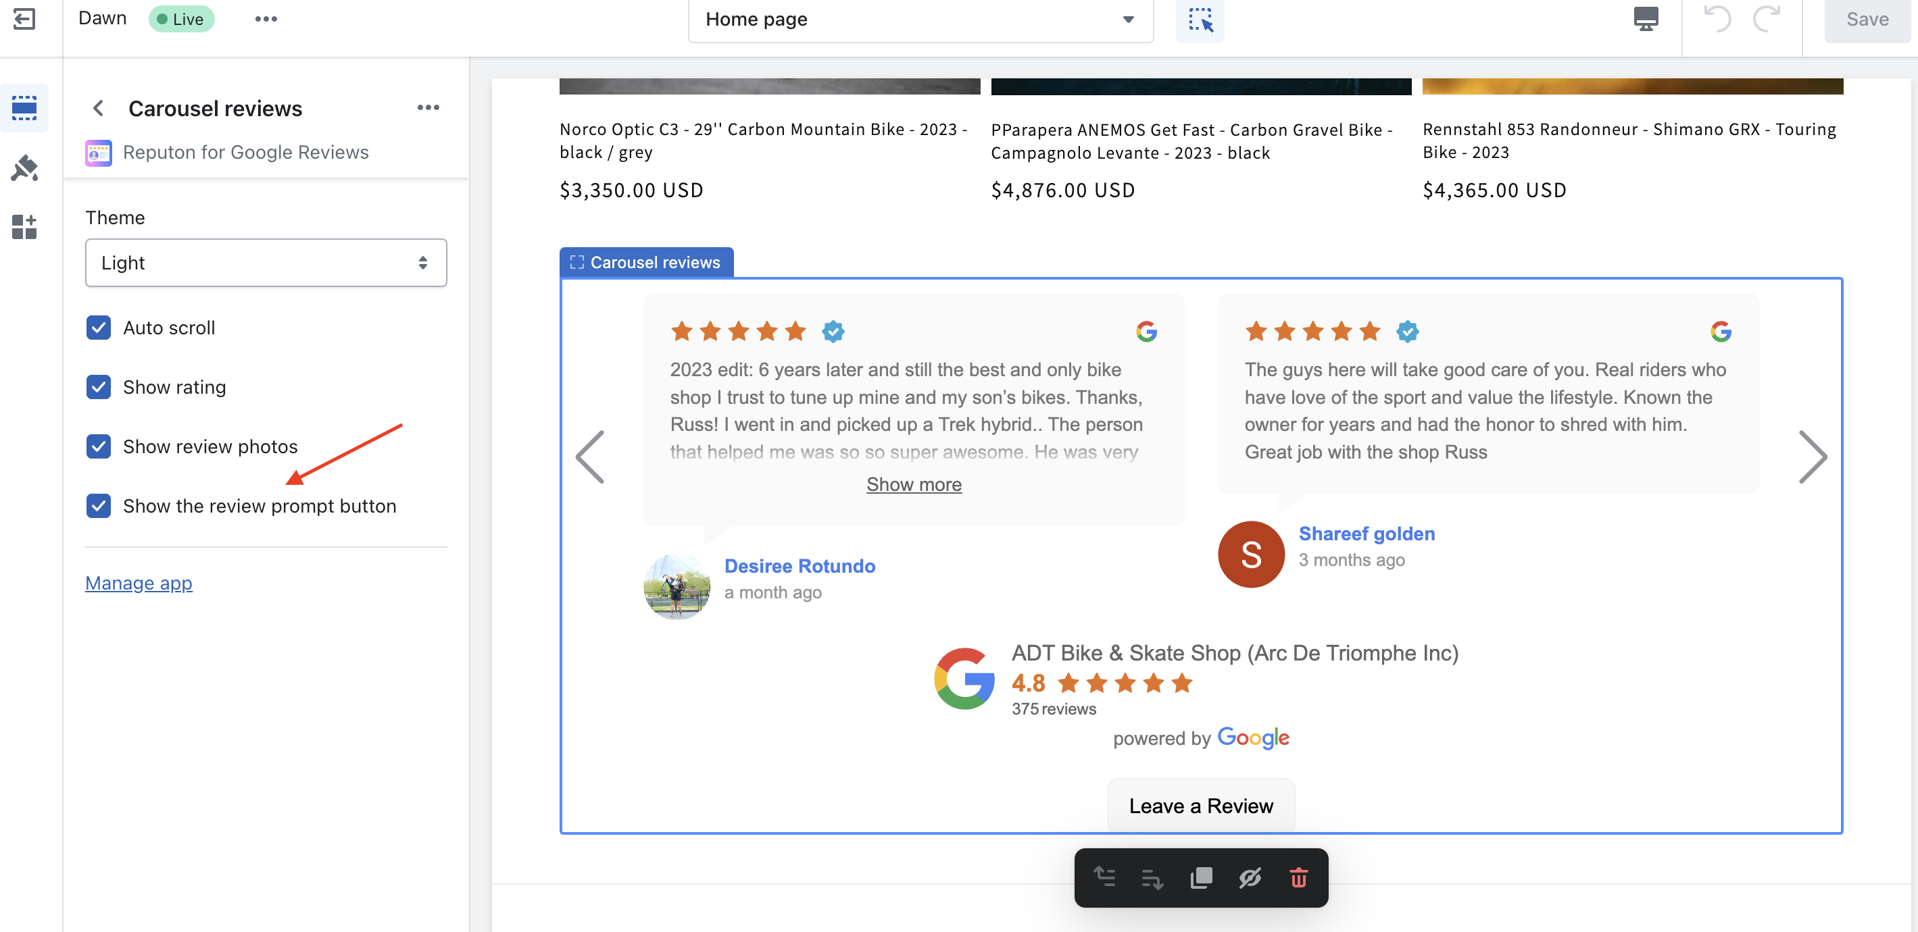Viewport: 1918px width, 932px height.
Task: Click Google icon on Desiree's review
Action: (1147, 332)
